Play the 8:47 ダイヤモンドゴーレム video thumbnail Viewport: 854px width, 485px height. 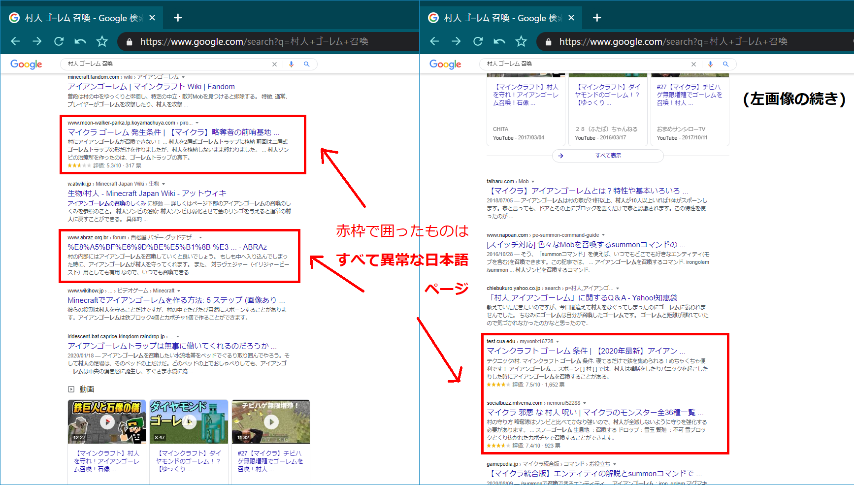[189, 421]
